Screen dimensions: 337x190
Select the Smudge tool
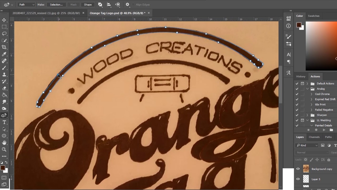point(4,102)
